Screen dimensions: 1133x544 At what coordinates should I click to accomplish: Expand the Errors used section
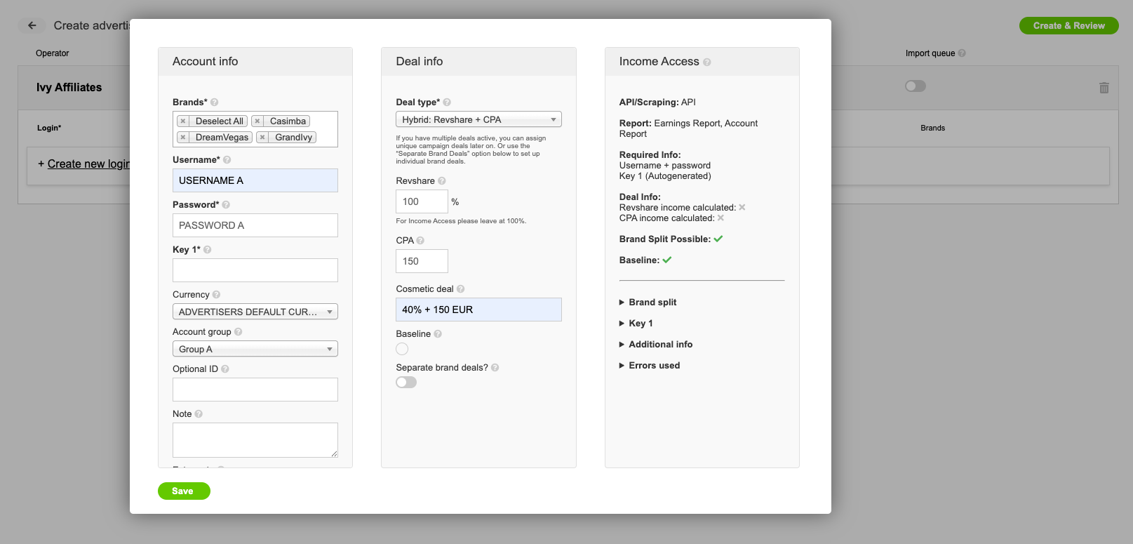[650, 366]
